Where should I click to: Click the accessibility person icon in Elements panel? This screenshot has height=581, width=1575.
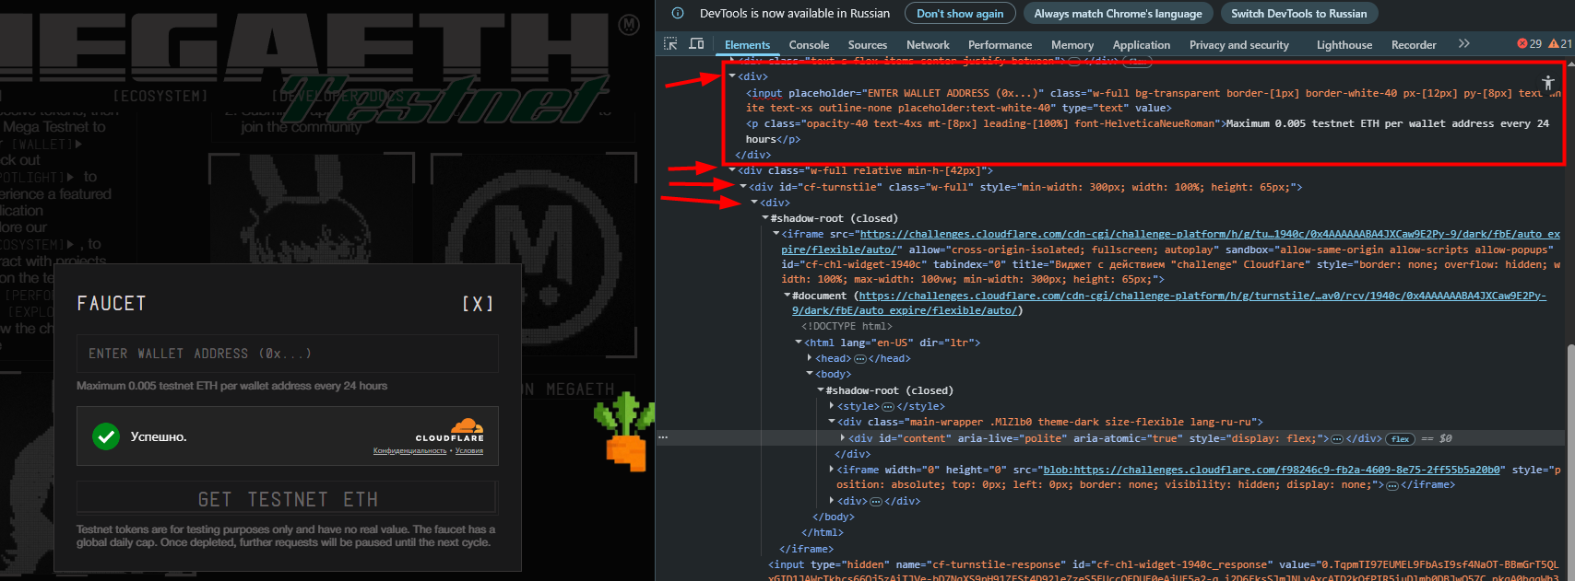[1548, 82]
